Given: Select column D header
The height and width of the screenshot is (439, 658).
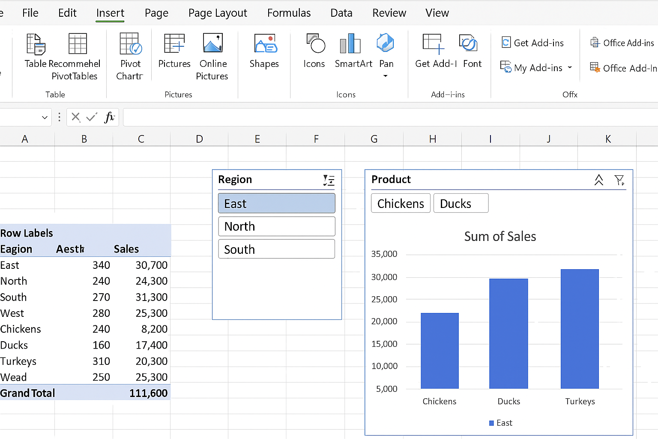Looking at the screenshot, I should [x=199, y=139].
